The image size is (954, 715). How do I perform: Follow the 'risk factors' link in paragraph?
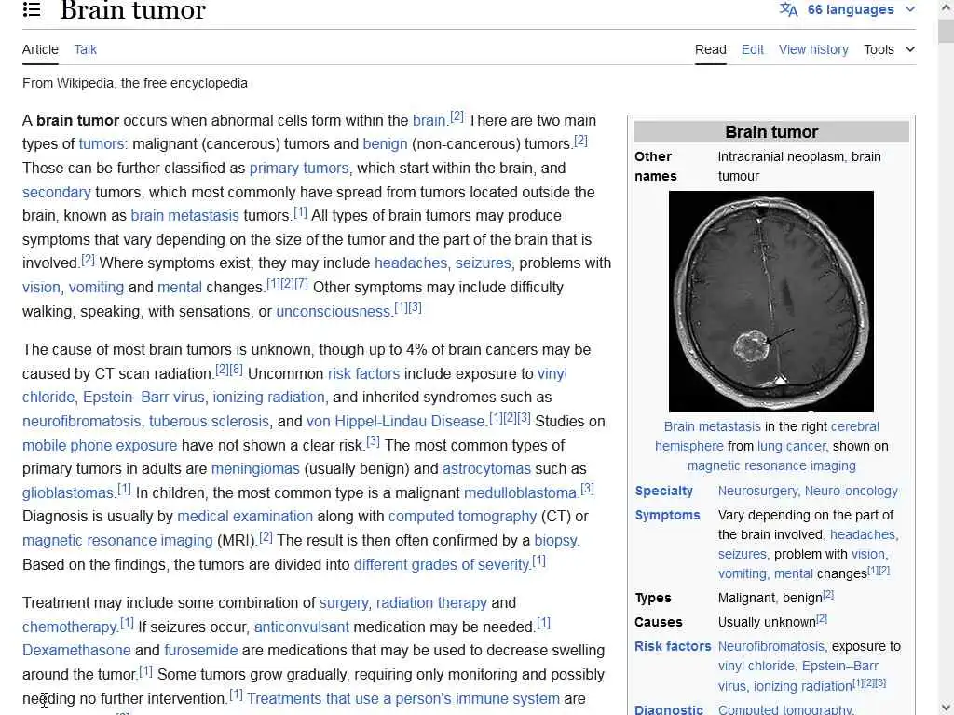[x=364, y=373]
